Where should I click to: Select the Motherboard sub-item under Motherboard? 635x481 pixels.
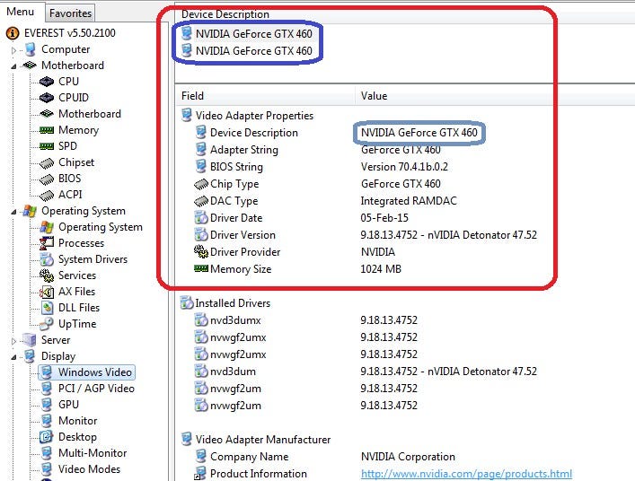[90, 114]
